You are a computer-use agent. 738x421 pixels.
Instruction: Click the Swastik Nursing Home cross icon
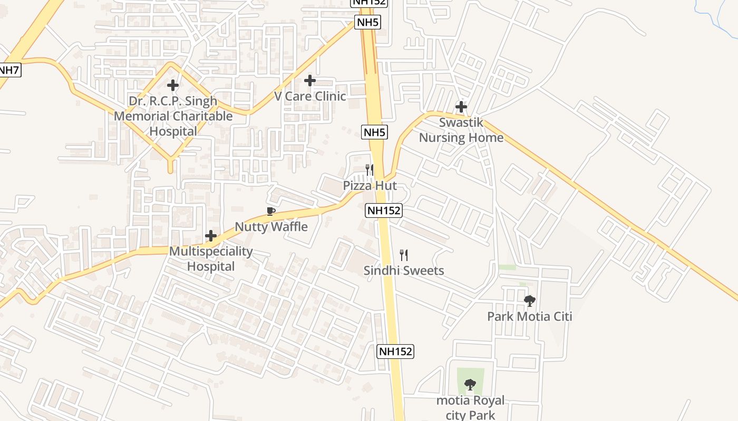pyautogui.click(x=461, y=107)
